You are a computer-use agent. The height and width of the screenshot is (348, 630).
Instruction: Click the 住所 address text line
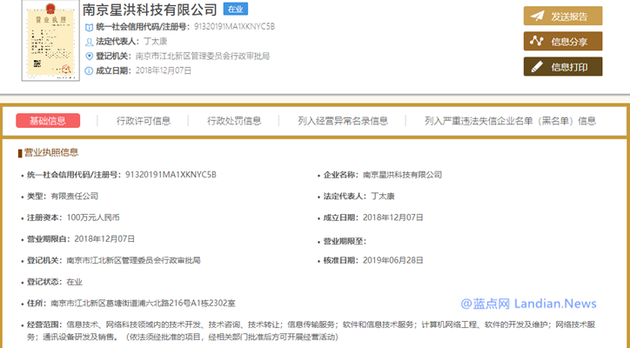(142, 303)
